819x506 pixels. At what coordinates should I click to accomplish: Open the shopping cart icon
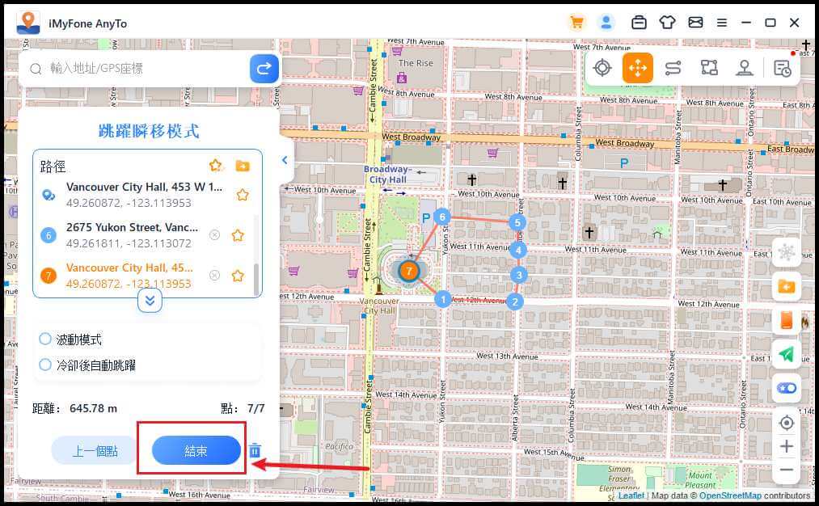pos(576,23)
